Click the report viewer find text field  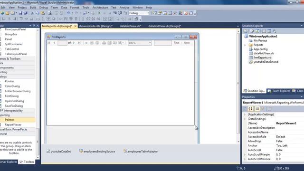pyautogui.click(x=162, y=43)
